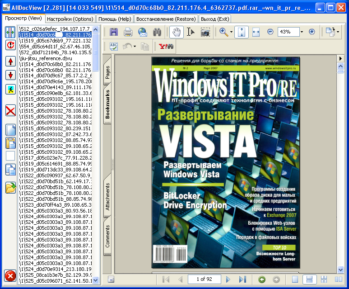The image size is (349, 289).
Task: Click the 43% zoom level field
Action: click(x=289, y=32)
